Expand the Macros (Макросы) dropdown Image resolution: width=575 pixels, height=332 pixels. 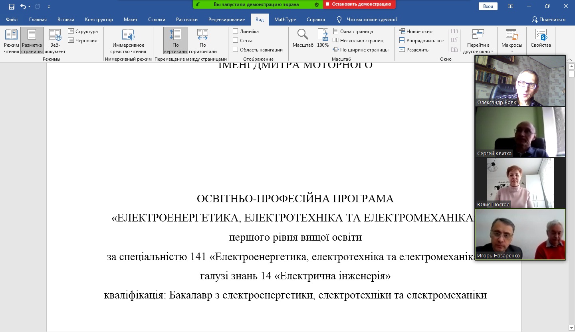click(x=512, y=51)
